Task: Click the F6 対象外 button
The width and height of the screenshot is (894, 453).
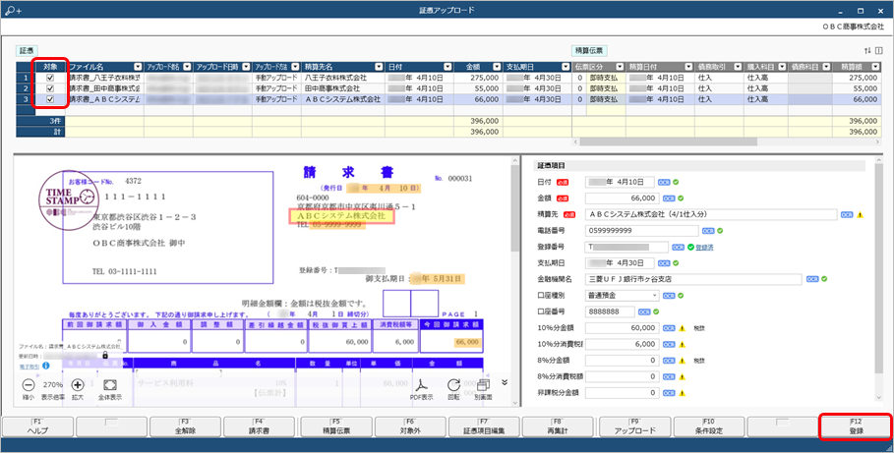Action: pyautogui.click(x=410, y=426)
